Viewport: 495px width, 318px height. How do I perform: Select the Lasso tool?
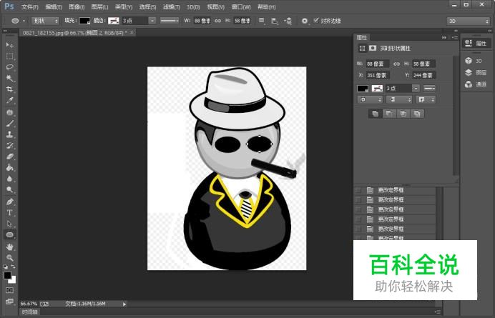click(x=9, y=67)
